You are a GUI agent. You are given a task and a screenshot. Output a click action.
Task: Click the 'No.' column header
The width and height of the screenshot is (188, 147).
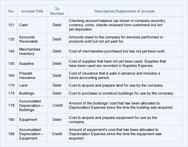coord(11,11)
